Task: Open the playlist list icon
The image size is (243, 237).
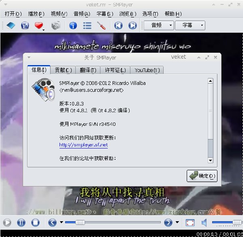Action: (x=87, y=25)
